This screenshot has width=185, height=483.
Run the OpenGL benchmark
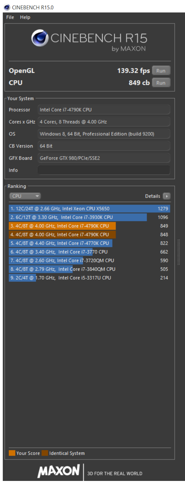161,71
